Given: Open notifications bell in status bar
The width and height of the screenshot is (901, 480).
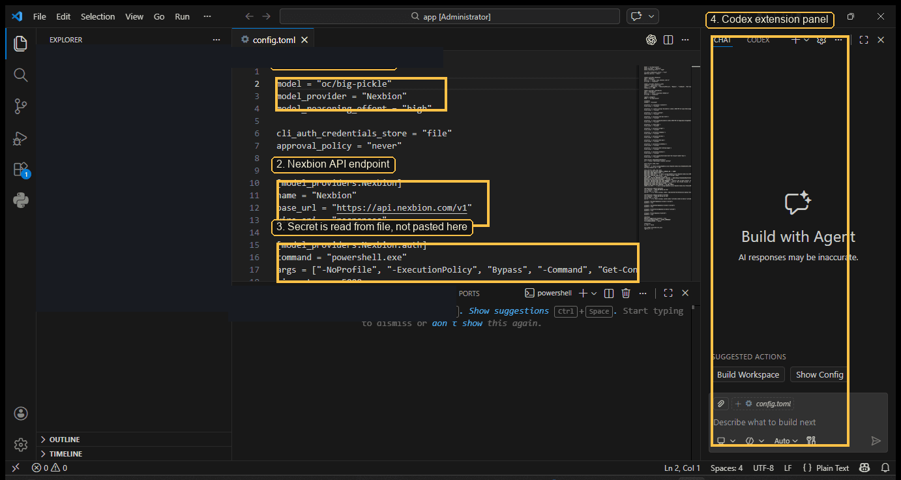Looking at the screenshot, I should click(885, 468).
